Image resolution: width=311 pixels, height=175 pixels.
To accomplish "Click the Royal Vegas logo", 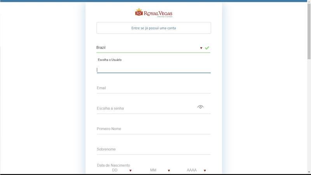I will point(154,13).
